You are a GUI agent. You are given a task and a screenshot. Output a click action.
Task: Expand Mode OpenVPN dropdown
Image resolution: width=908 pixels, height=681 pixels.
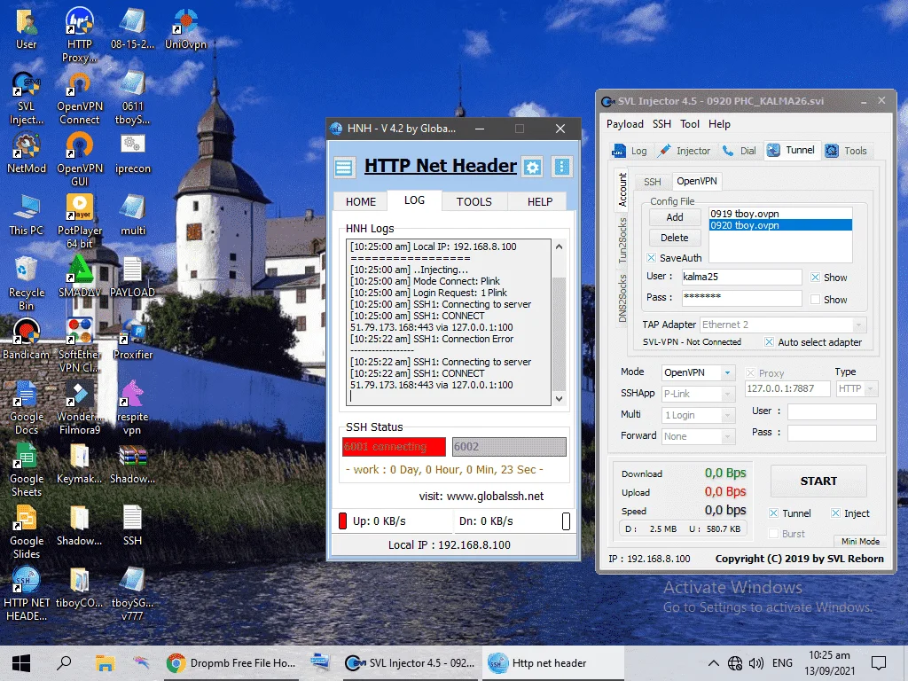coord(727,373)
